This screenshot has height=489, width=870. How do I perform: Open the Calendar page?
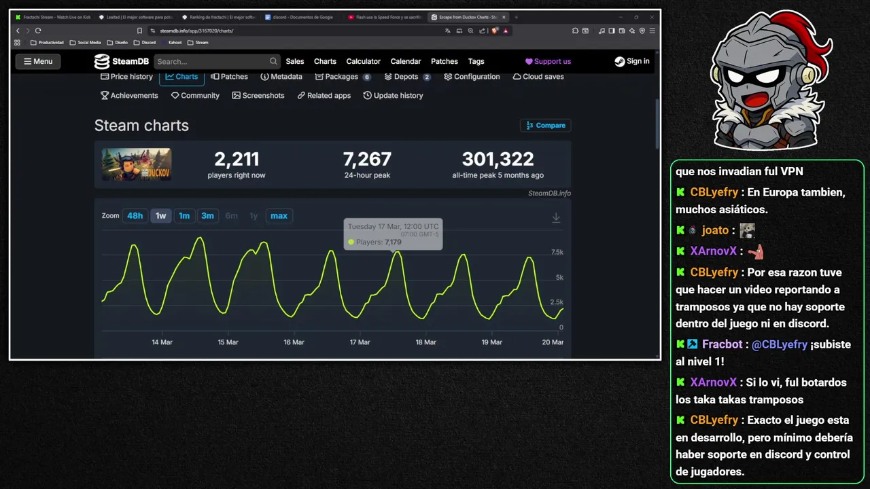pyautogui.click(x=406, y=61)
